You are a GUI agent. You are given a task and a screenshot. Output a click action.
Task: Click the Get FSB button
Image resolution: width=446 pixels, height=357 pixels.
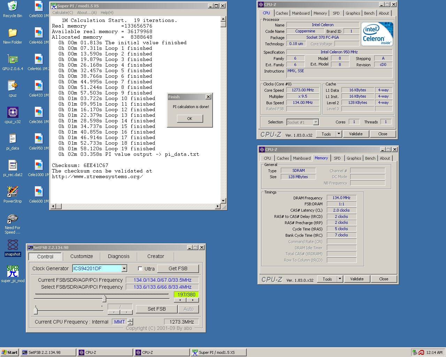[x=178, y=268]
